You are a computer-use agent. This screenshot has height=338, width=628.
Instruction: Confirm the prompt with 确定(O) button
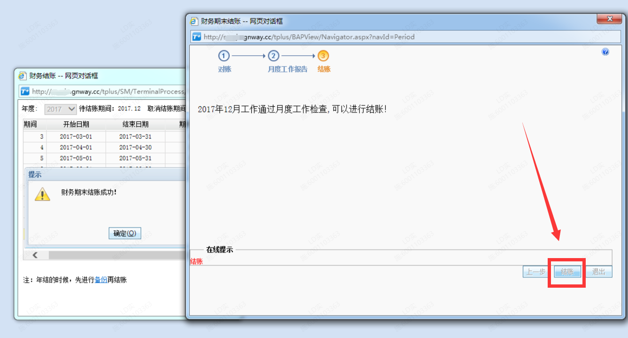[x=124, y=233]
